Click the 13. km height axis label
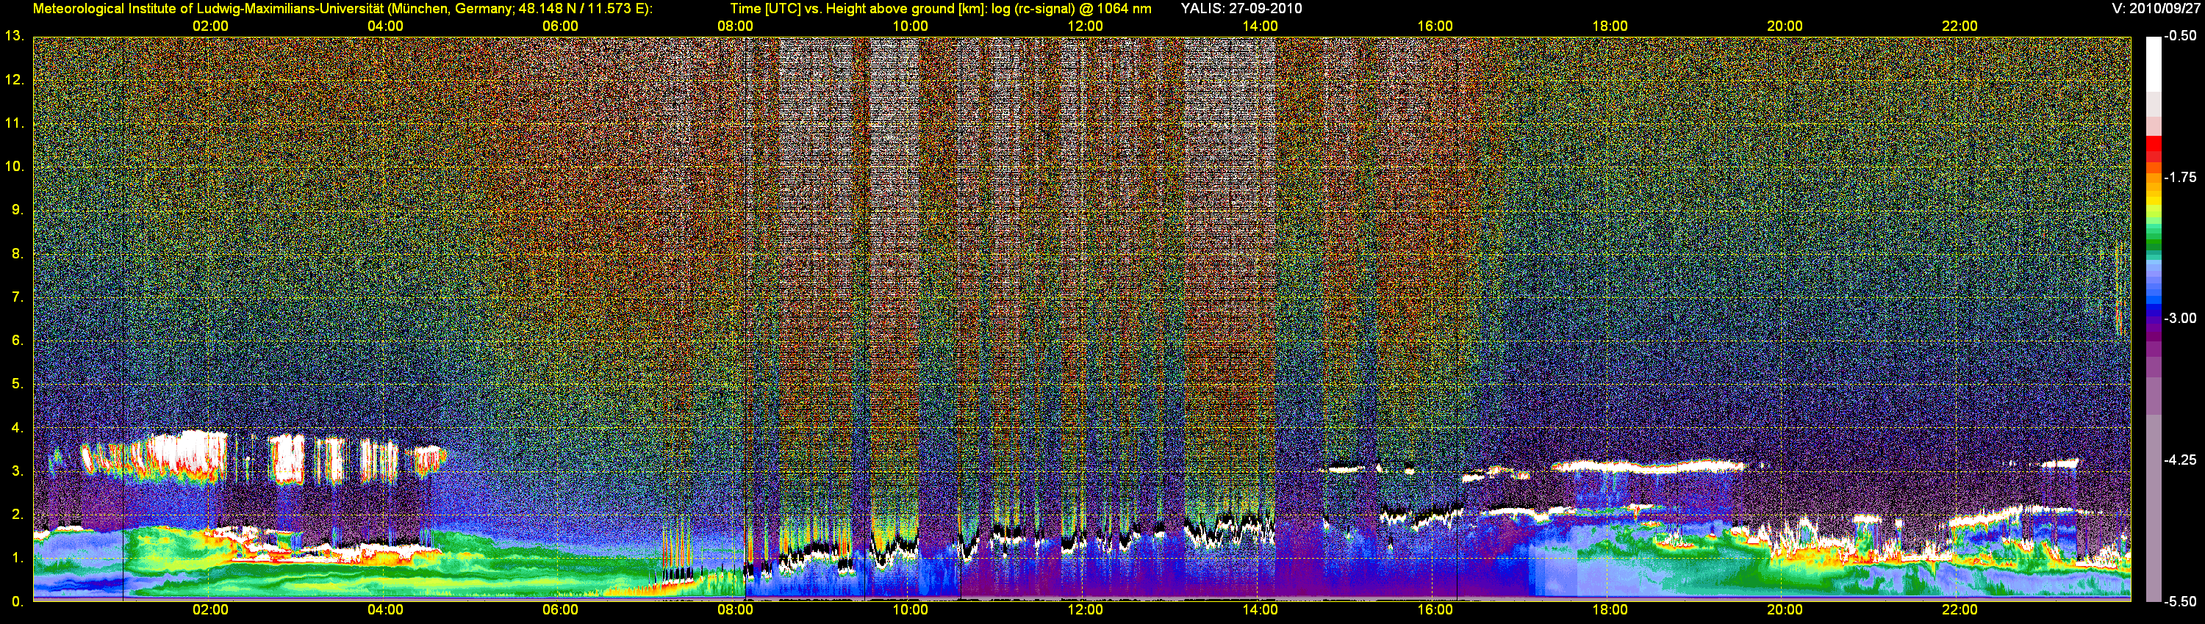This screenshot has height=624, width=2205. pos(14,36)
